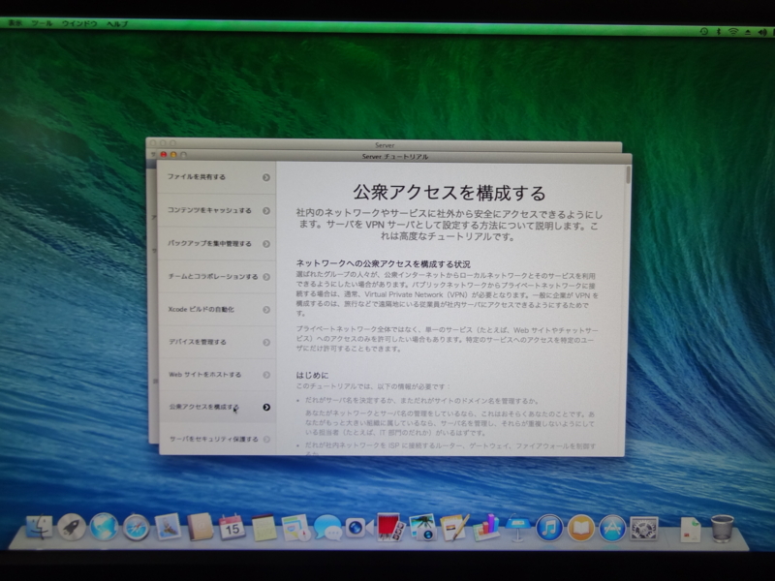The image size is (775, 581).
Task: Click the Server チュートリアル window title
Action: (395, 157)
